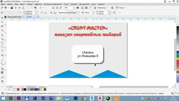Screen dimensions: 179x101
Task: Select the Polygon tool
Action: tap(2, 50)
